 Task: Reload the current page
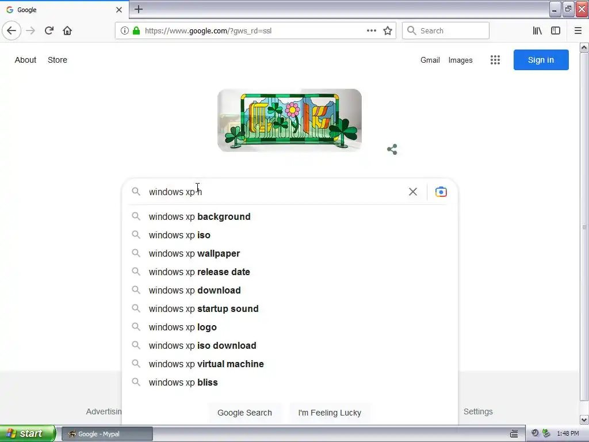49,31
